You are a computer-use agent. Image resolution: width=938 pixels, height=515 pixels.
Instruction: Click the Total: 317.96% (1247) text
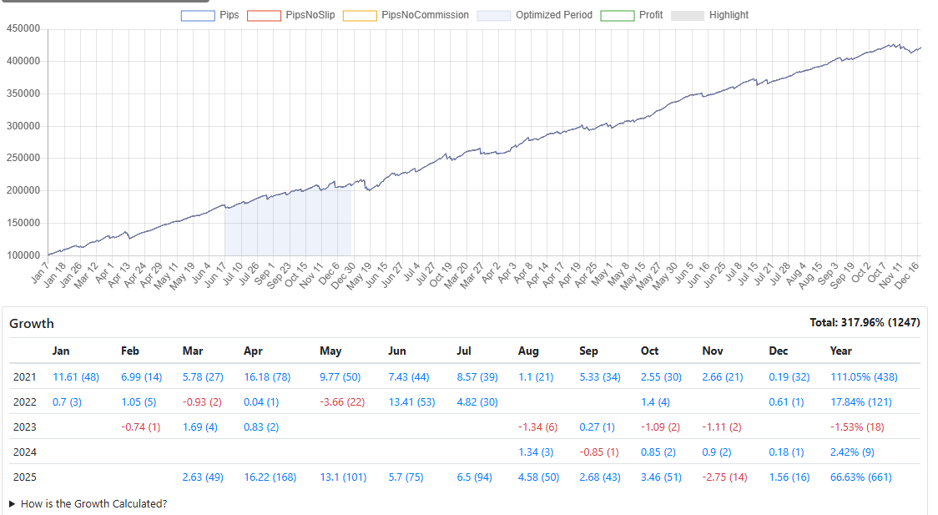click(865, 322)
